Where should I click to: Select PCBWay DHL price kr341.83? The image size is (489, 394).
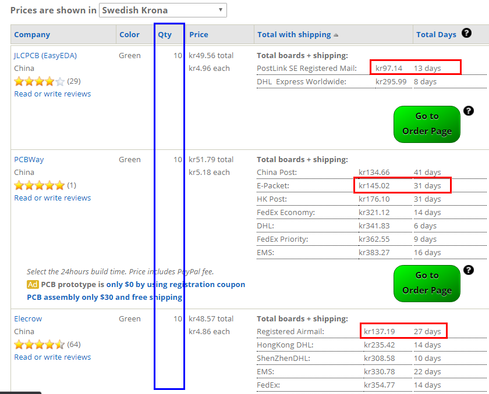pyautogui.click(x=374, y=226)
